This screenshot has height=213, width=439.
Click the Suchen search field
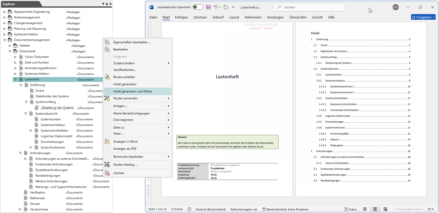309,7
